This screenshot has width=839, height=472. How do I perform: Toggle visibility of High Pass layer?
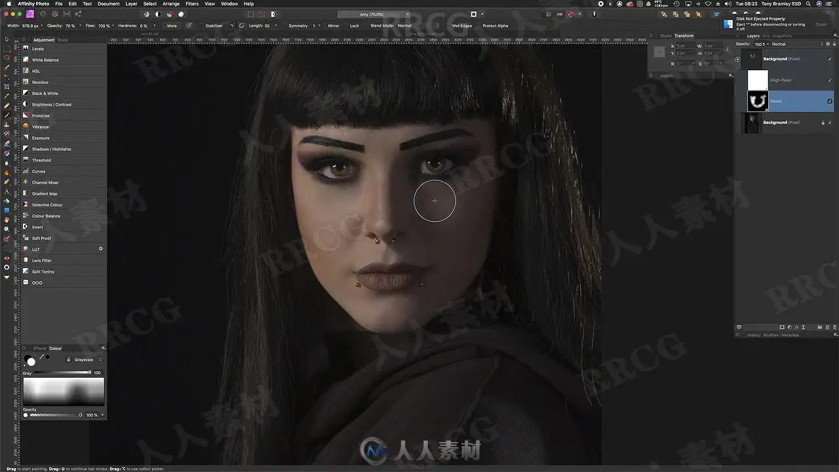click(x=830, y=80)
